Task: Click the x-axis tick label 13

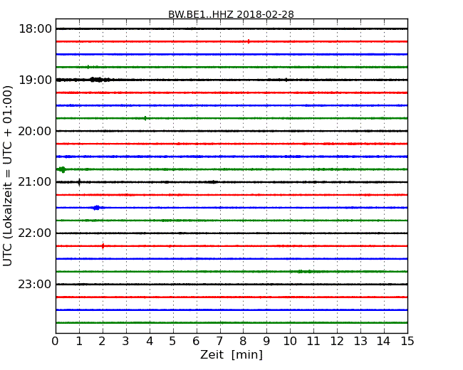Action: pos(360,341)
